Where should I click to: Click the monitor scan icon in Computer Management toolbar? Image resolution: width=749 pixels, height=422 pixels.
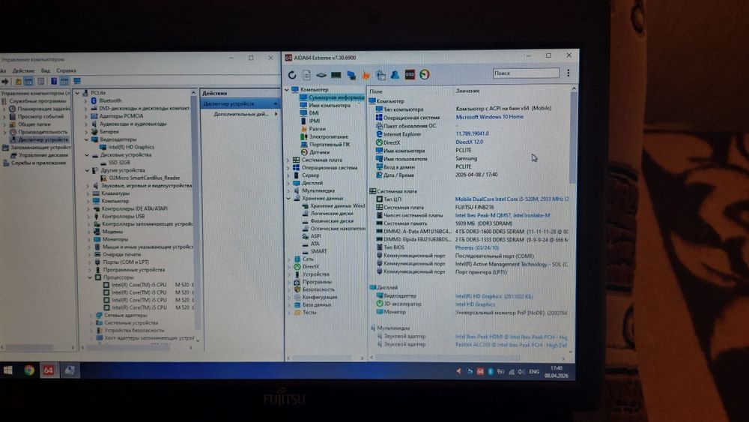[77, 81]
